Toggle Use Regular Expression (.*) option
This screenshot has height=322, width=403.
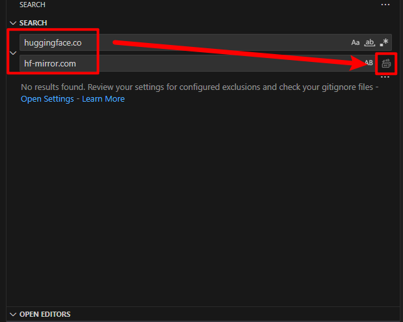383,42
